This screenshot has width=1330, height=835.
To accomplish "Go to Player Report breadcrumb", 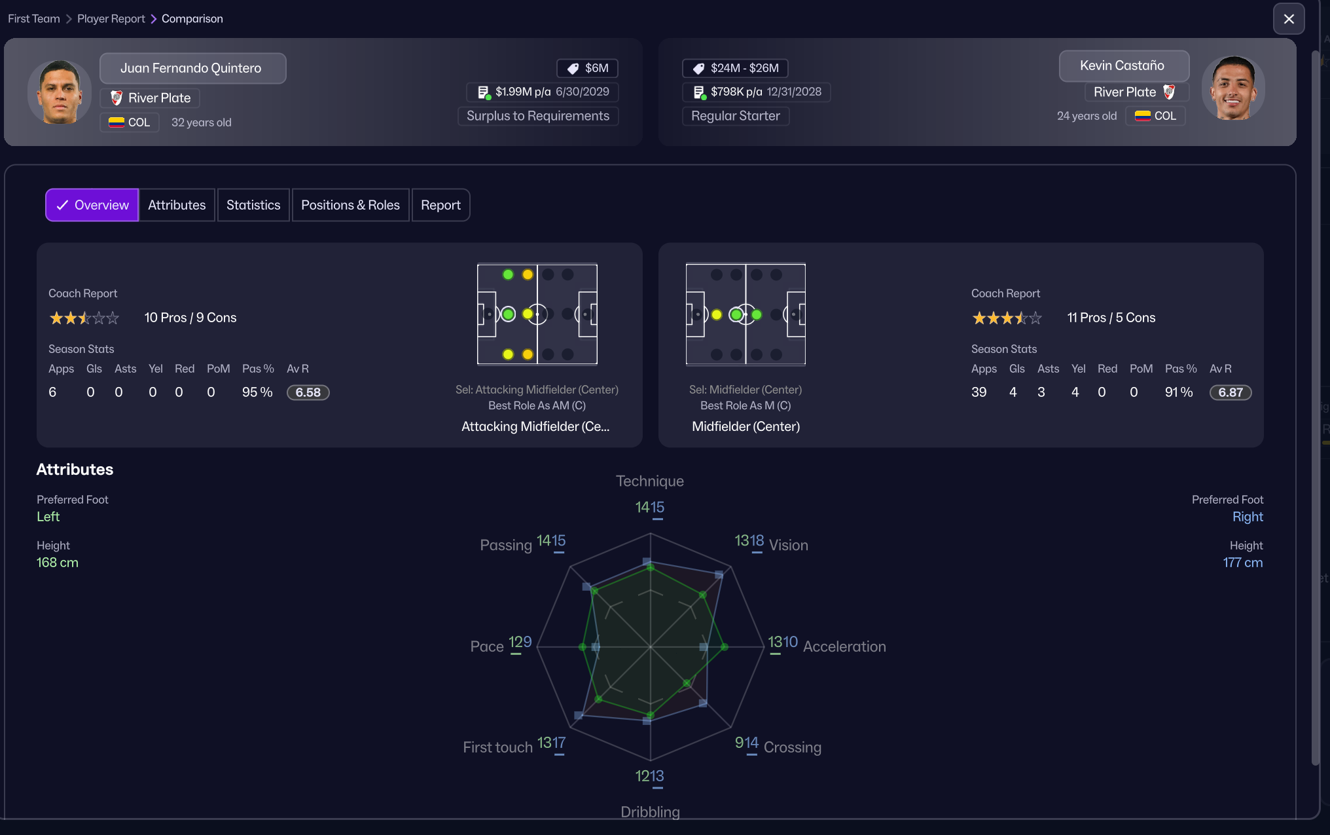I will [x=111, y=19].
